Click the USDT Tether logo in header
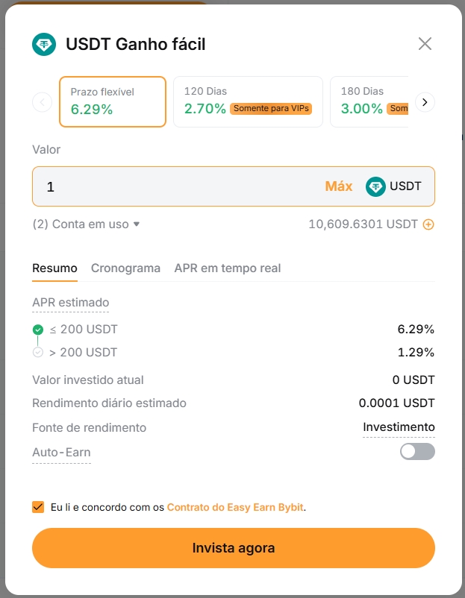This screenshot has height=598, width=465. click(44, 45)
